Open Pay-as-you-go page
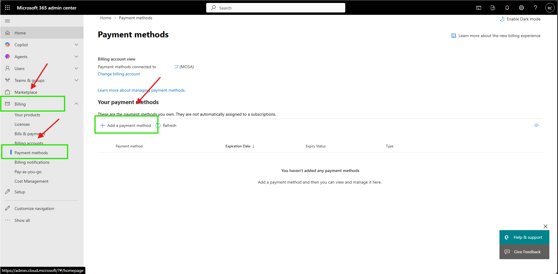This screenshot has width=558, height=274. coord(28,172)
